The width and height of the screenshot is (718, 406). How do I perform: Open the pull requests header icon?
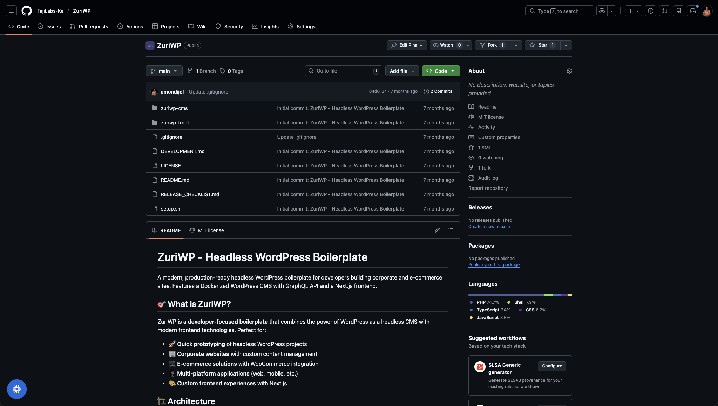[x=665, y=11]
